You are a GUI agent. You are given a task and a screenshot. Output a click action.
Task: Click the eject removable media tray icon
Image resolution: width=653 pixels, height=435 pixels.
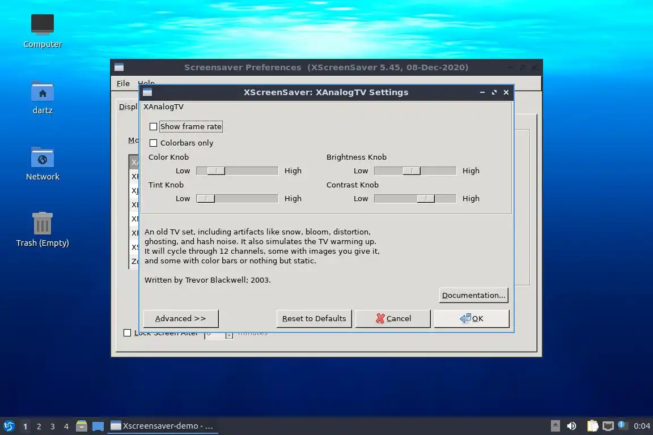555,426
